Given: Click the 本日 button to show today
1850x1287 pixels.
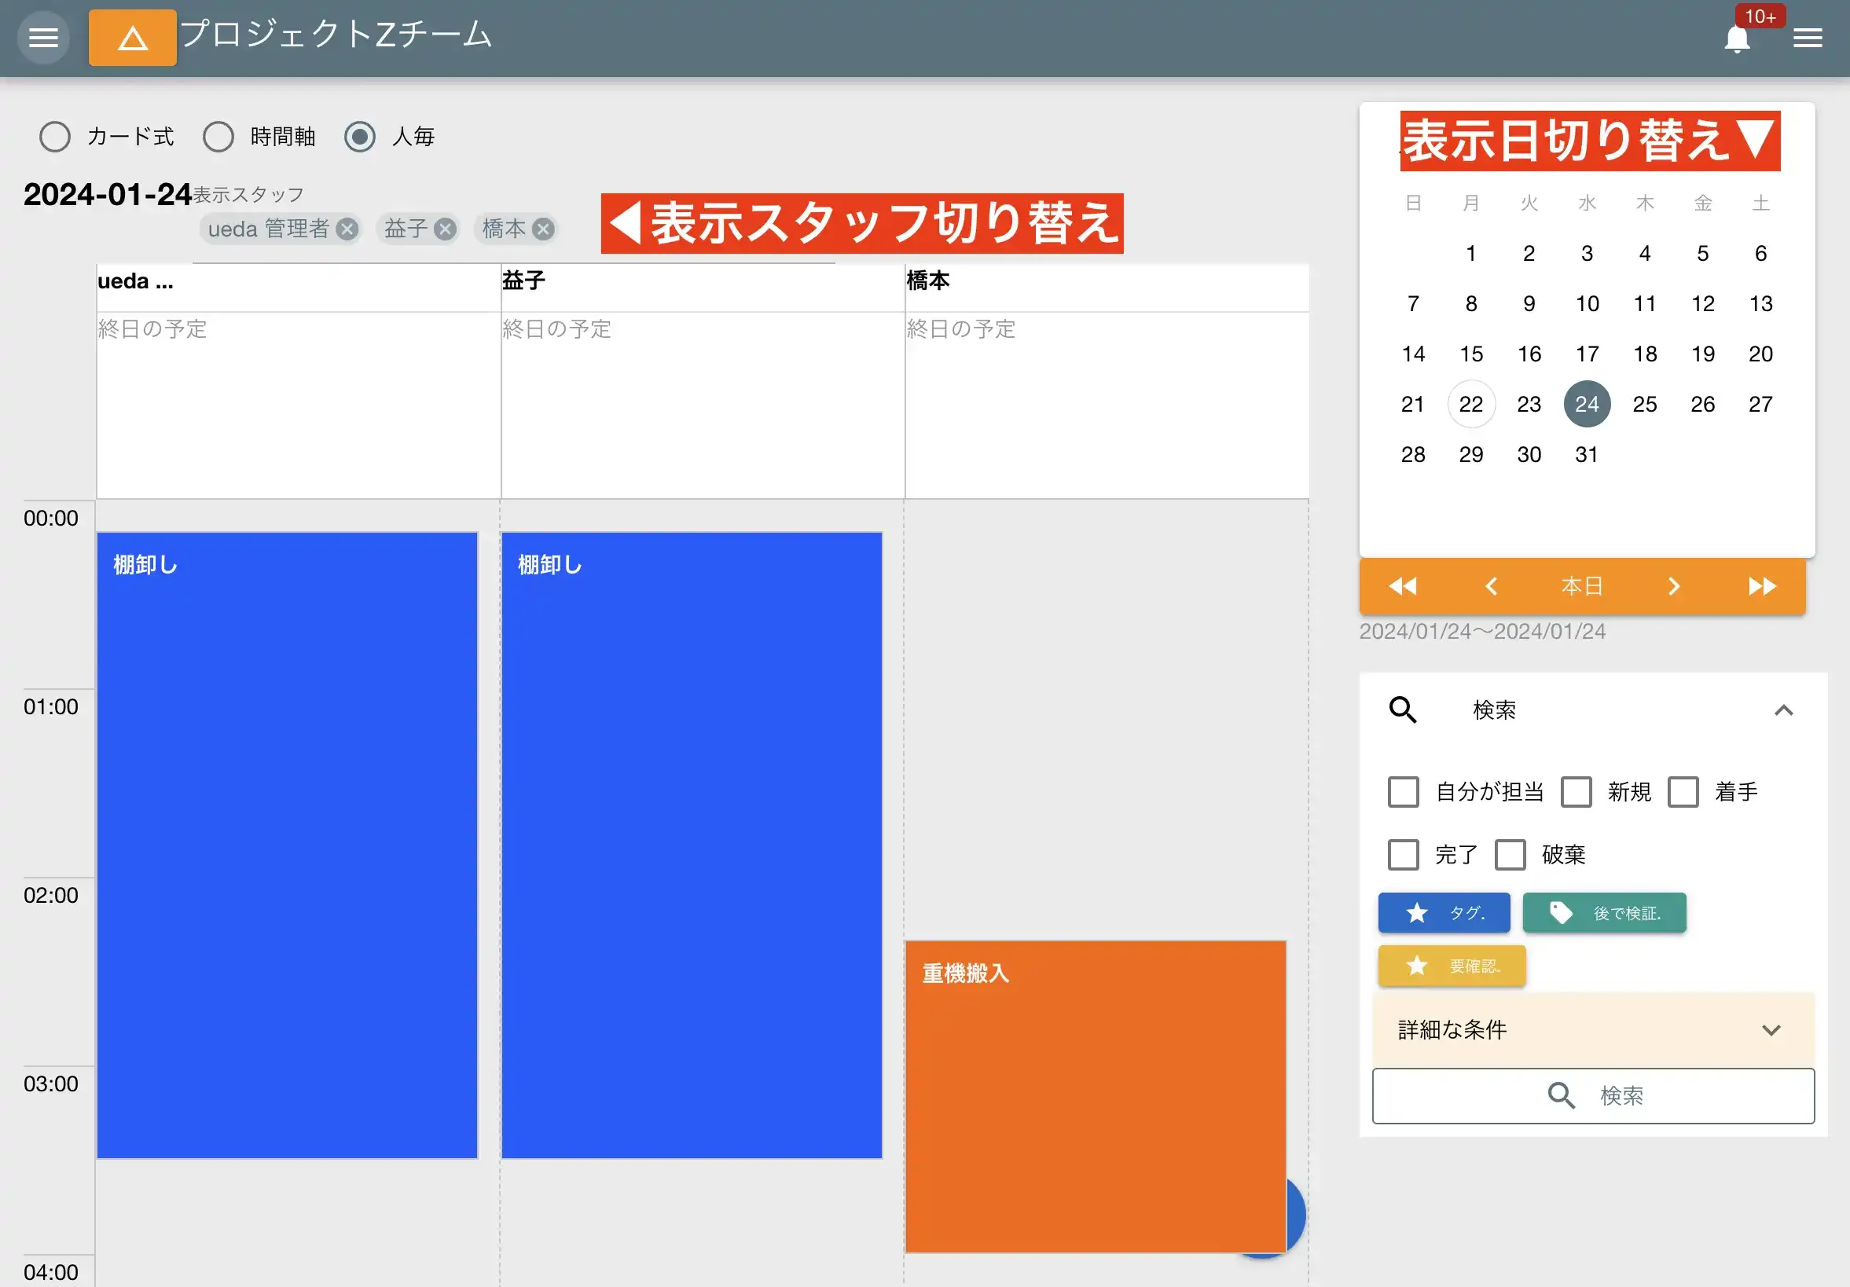Looking at the screenshot, I should 1583,586.
